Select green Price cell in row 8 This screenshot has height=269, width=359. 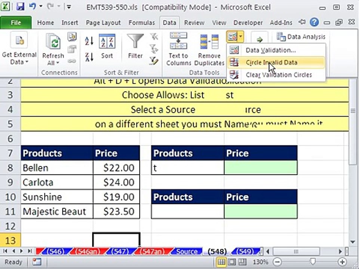(x=261, y=168)
